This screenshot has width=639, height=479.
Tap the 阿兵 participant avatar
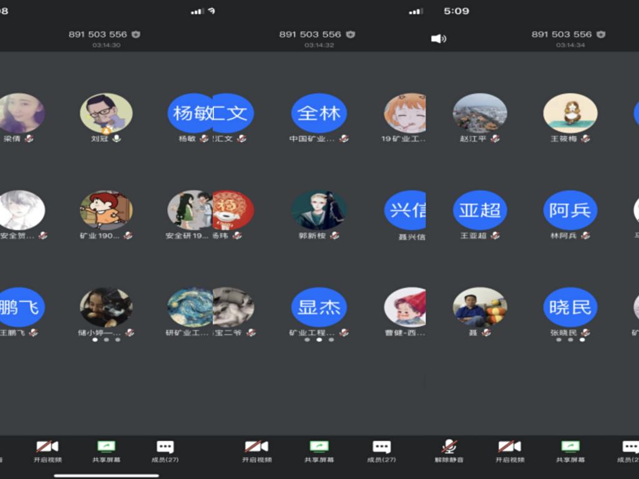[570, 210]
